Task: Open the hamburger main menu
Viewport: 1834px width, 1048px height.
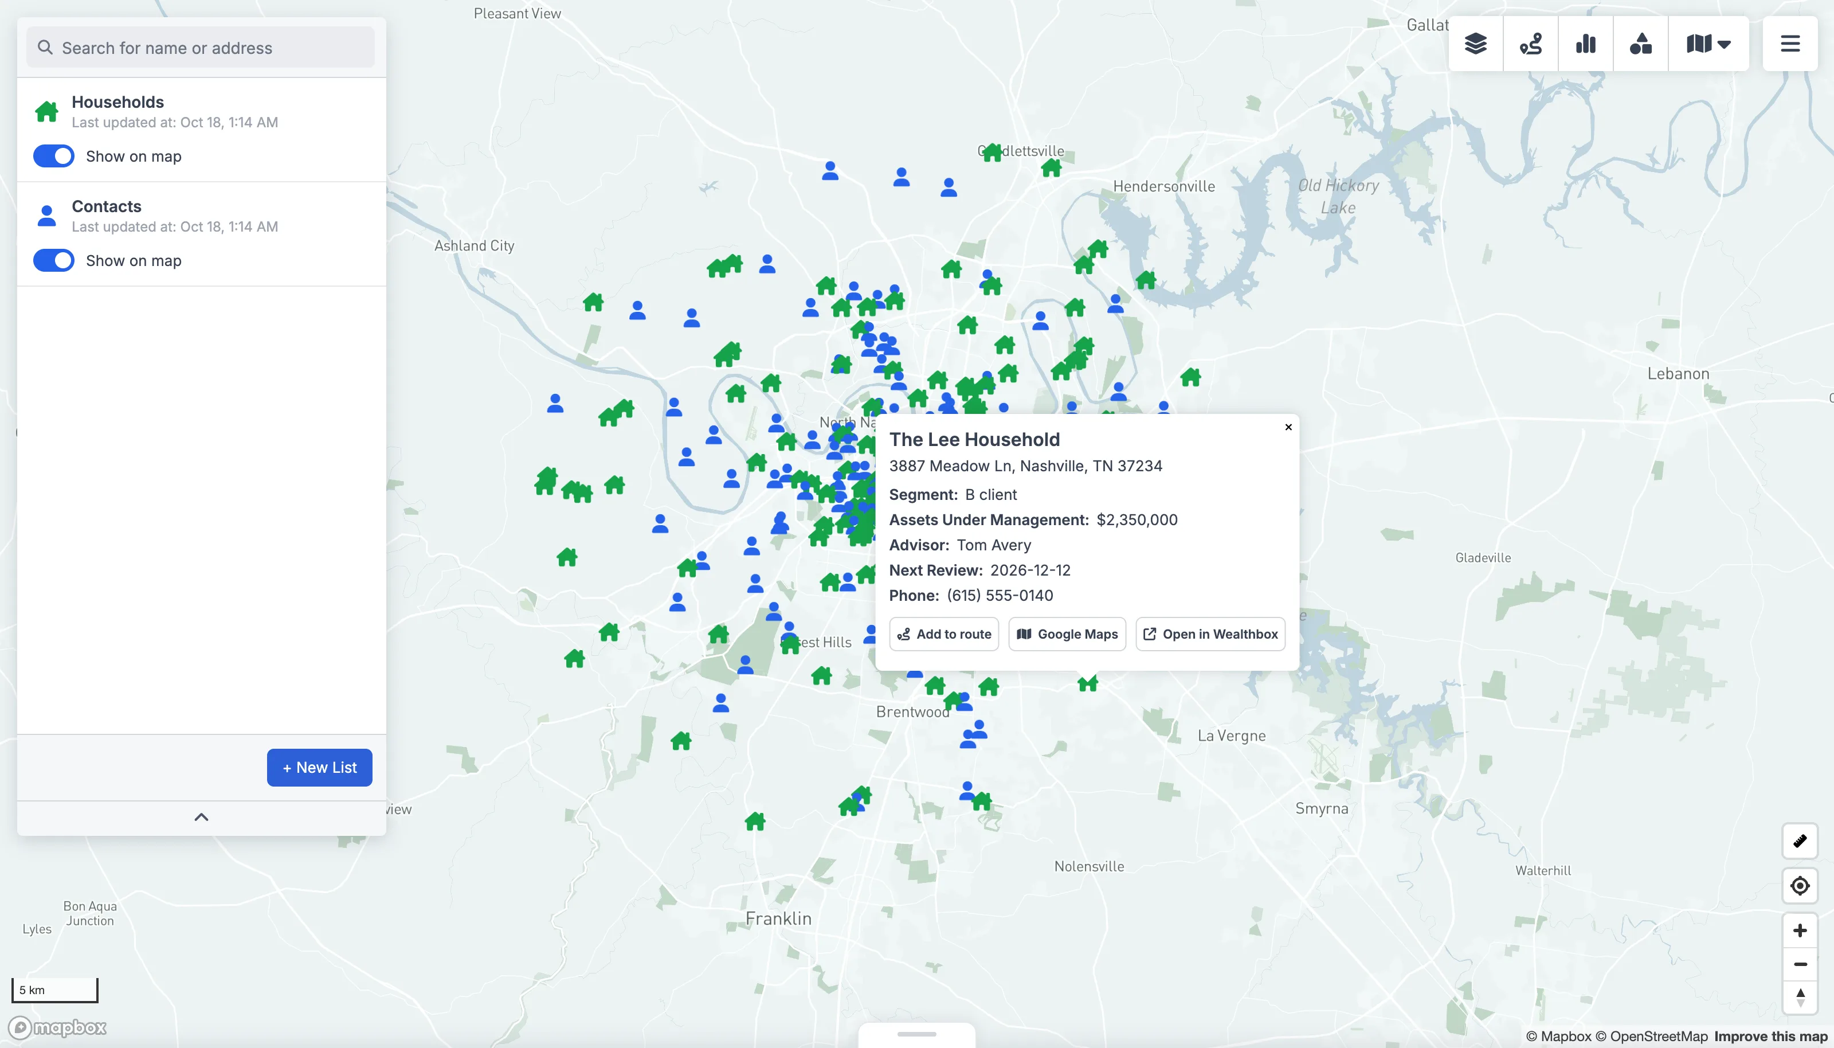Action: [1790, 44]
